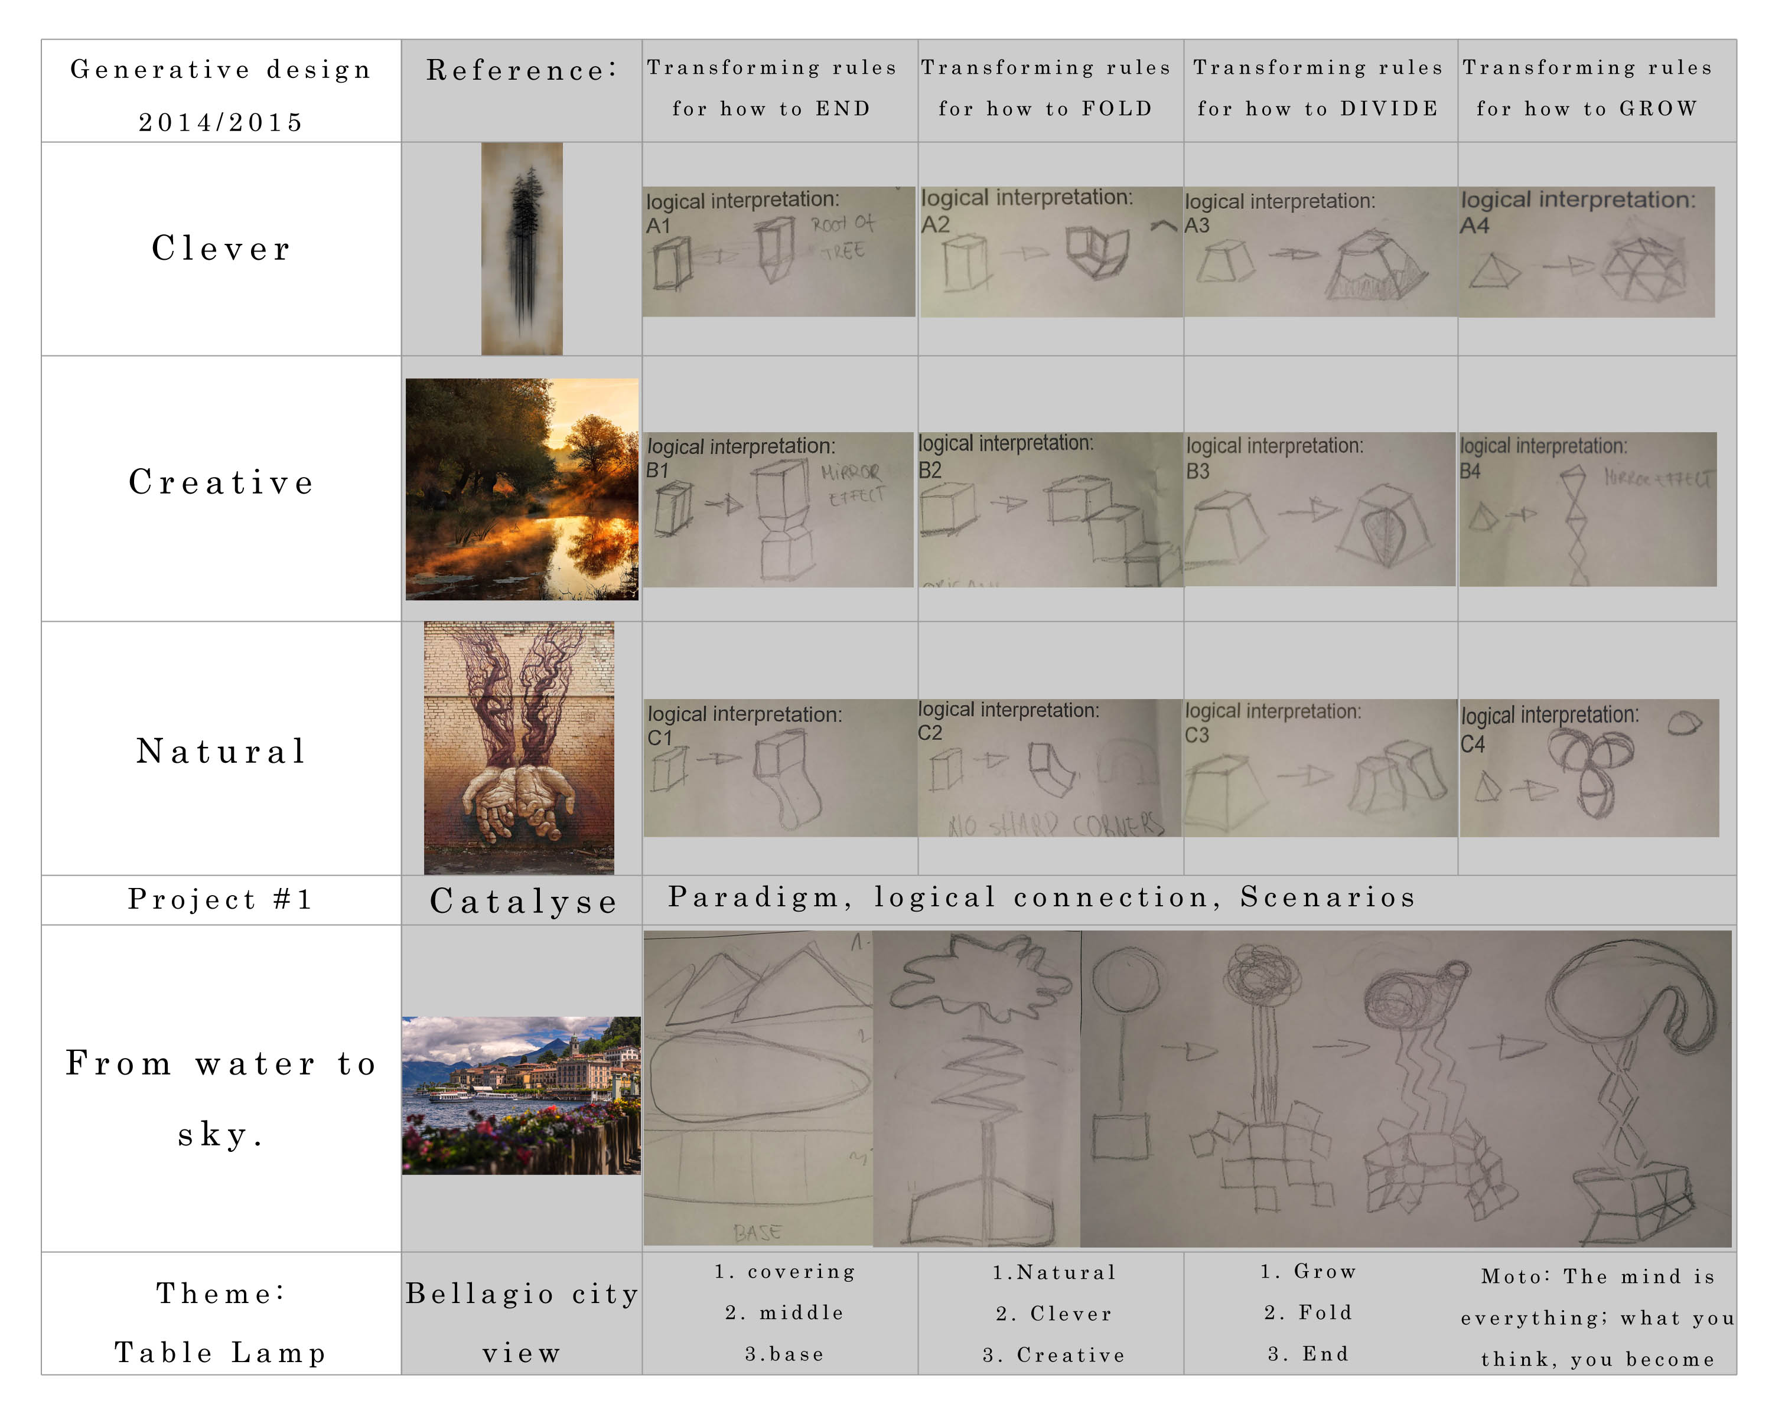Image resolution: width=1772 pixels, height=1417 pixels.
Task: Click the A1 root of tree sketch
Action: click(x=778, y=252)
